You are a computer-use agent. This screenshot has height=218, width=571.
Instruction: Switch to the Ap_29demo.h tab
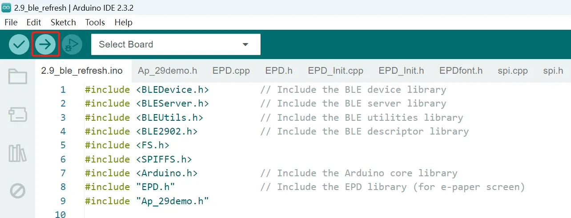168,71
